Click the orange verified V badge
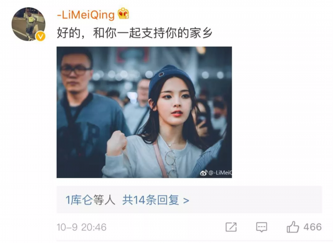This screenshot has height=243, width=333. click(41, 36)
